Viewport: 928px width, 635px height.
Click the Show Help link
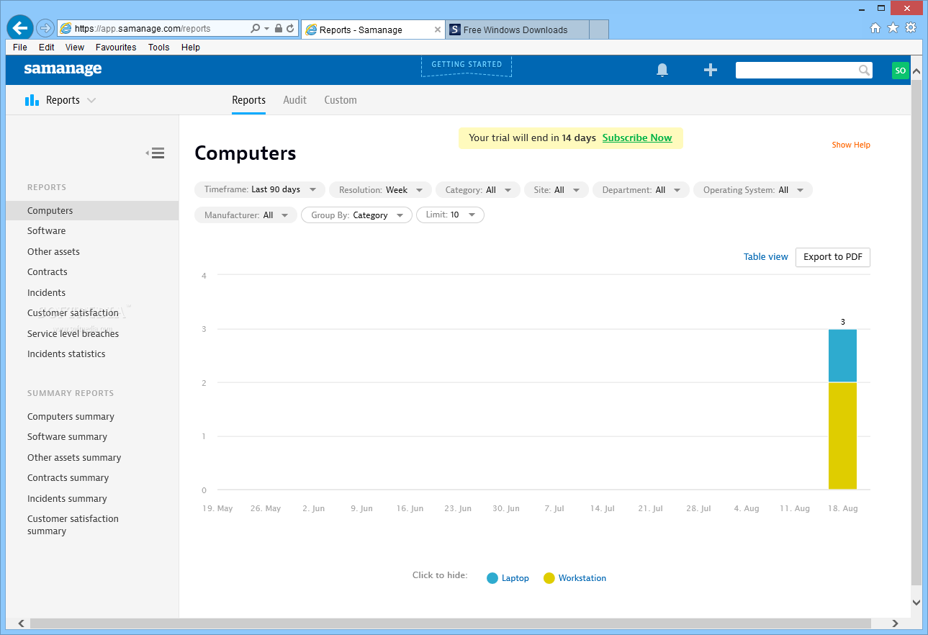(851, 145)
